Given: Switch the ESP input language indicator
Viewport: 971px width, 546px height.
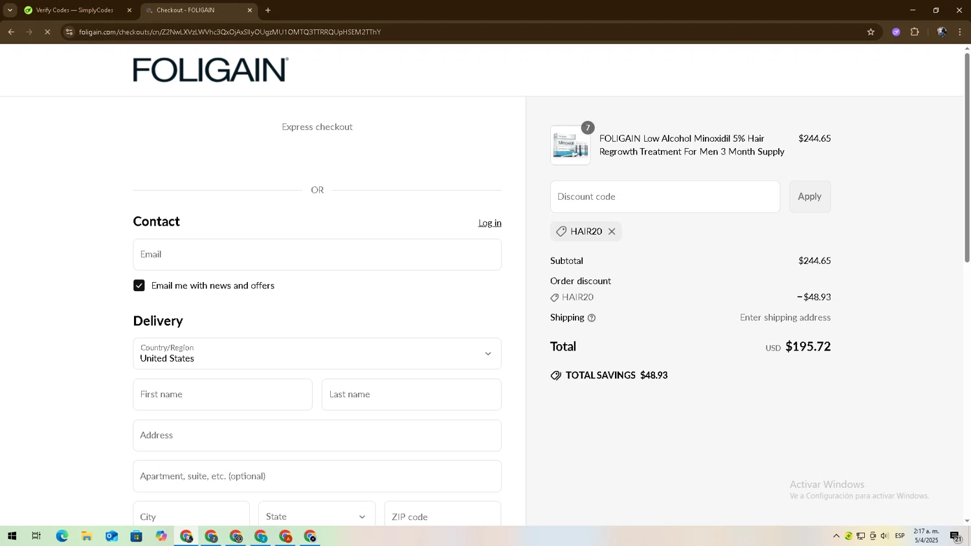Looking at the screenshot, I should 900,536.
